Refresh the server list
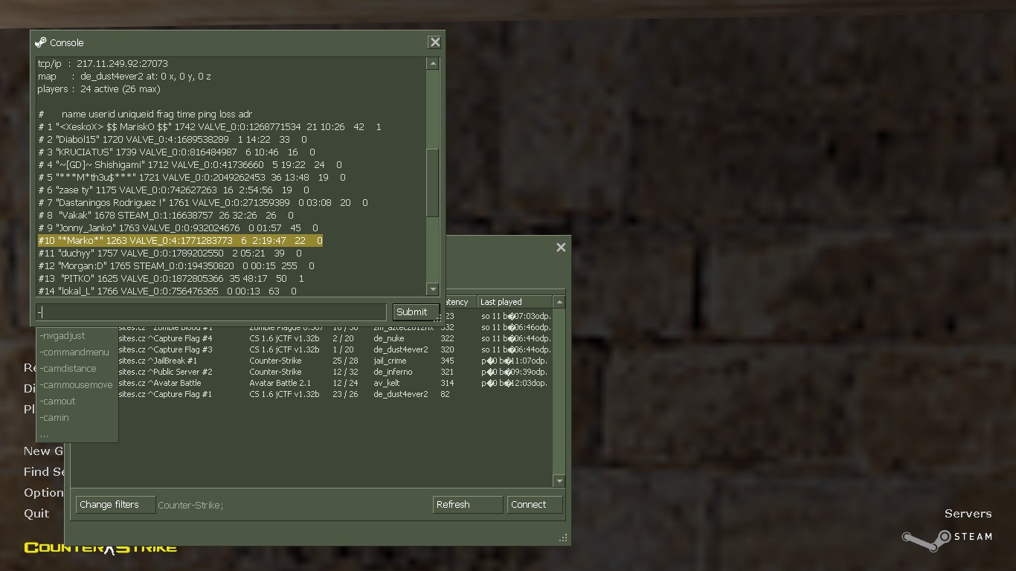 467,505
